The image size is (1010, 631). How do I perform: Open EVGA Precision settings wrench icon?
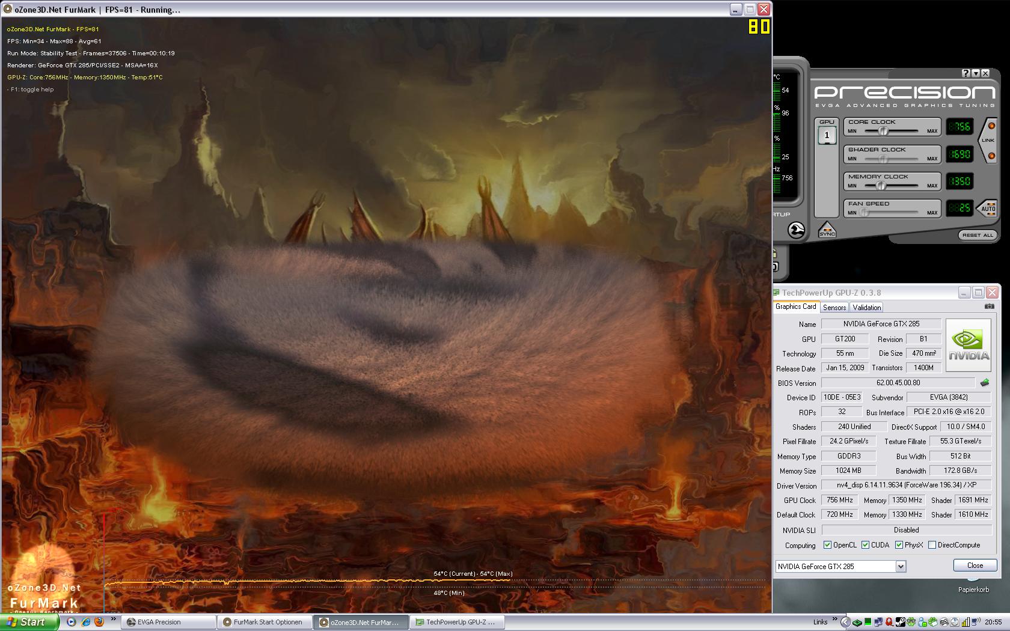coord(797,230)
